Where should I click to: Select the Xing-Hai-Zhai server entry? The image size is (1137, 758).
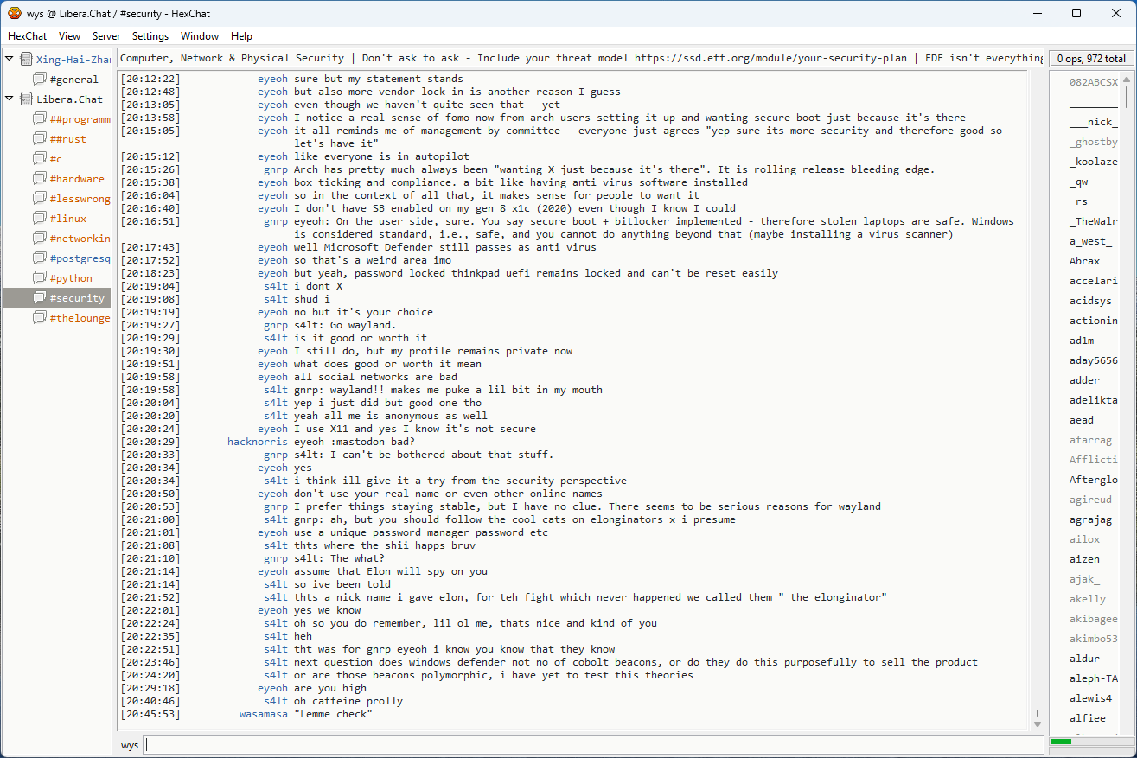(73, 59)
